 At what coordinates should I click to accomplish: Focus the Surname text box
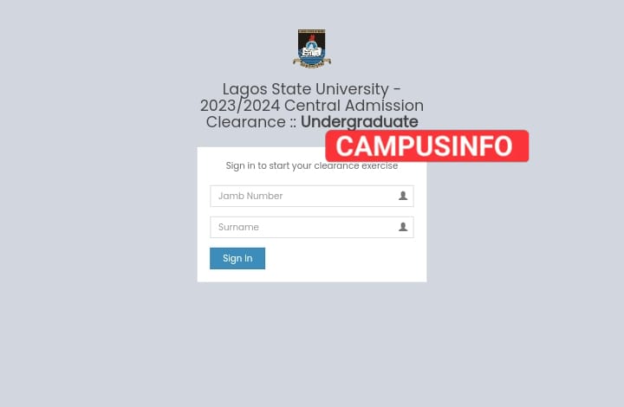tap(312, 227)
